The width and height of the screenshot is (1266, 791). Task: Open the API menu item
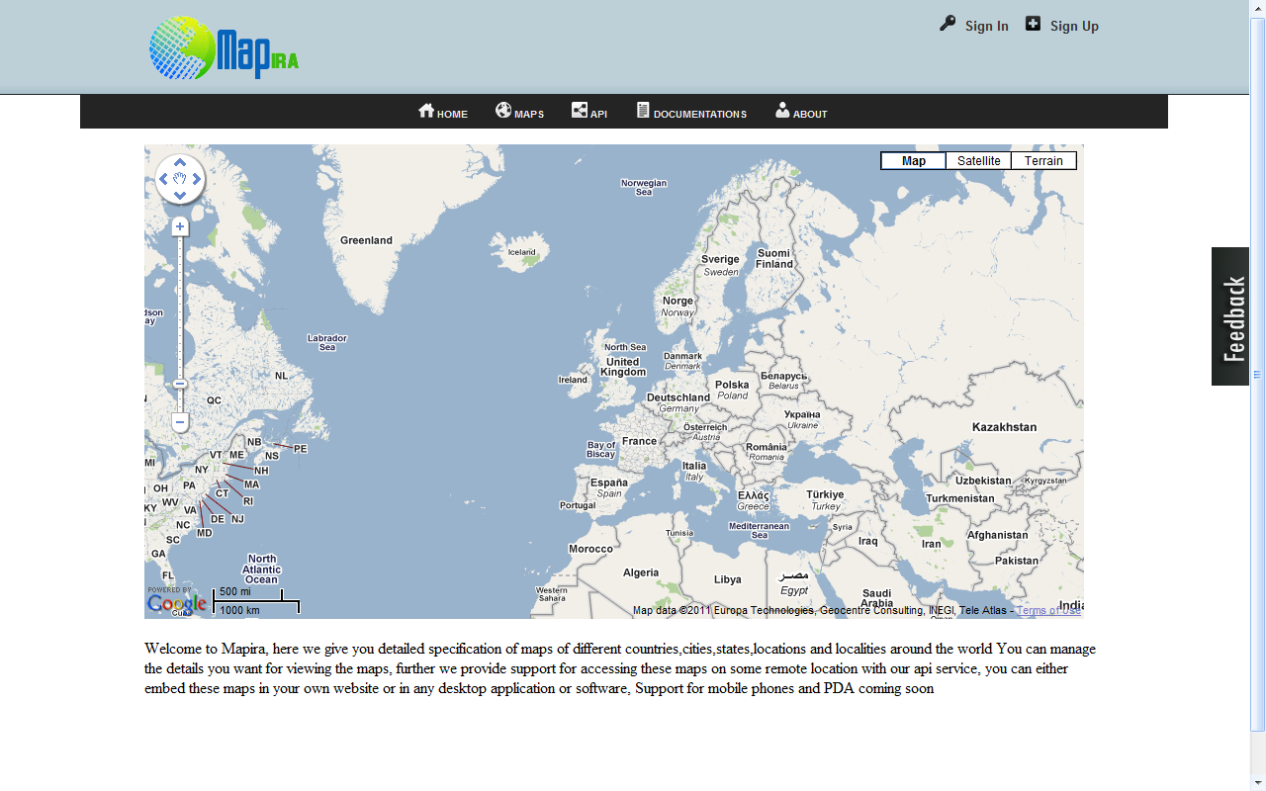pos(588,112)
